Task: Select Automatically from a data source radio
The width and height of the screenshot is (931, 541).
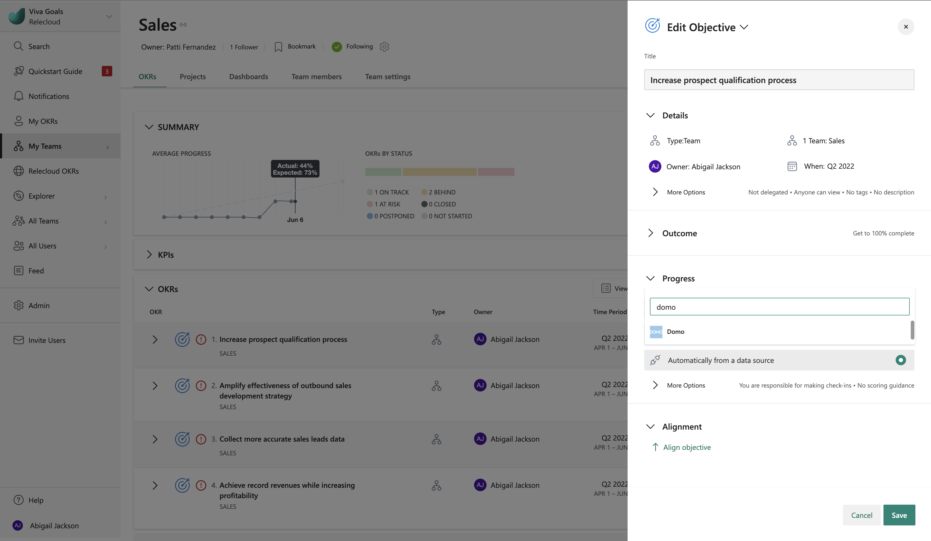Action: point(900,360)
